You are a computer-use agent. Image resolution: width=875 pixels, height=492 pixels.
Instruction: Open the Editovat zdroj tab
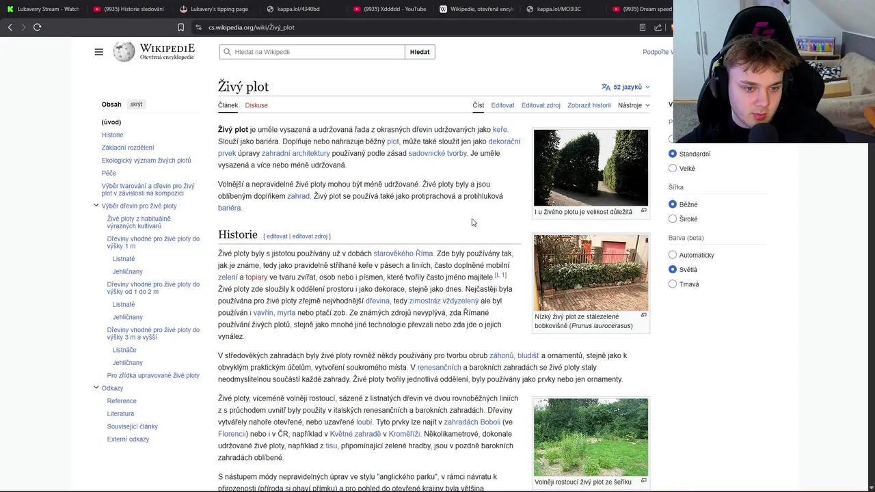point(541,105)
